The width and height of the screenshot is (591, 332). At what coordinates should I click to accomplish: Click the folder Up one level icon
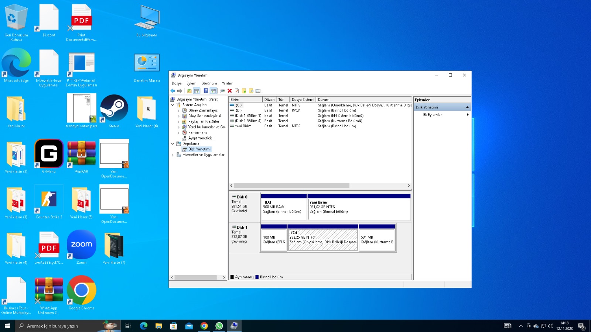tap(189, 91)
